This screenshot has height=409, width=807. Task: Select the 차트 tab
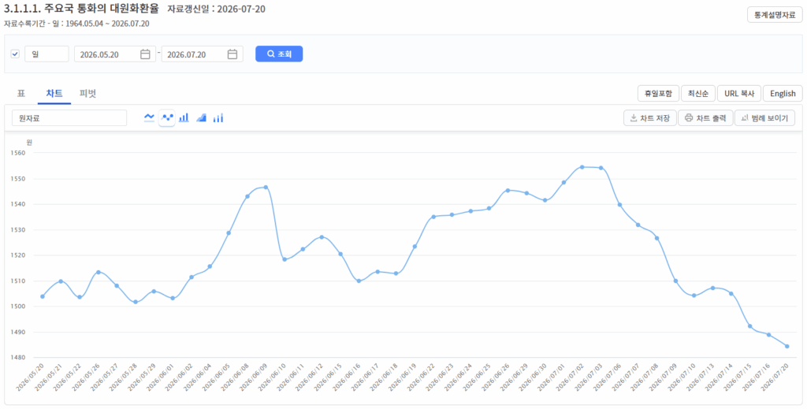[x=54, y=94]
